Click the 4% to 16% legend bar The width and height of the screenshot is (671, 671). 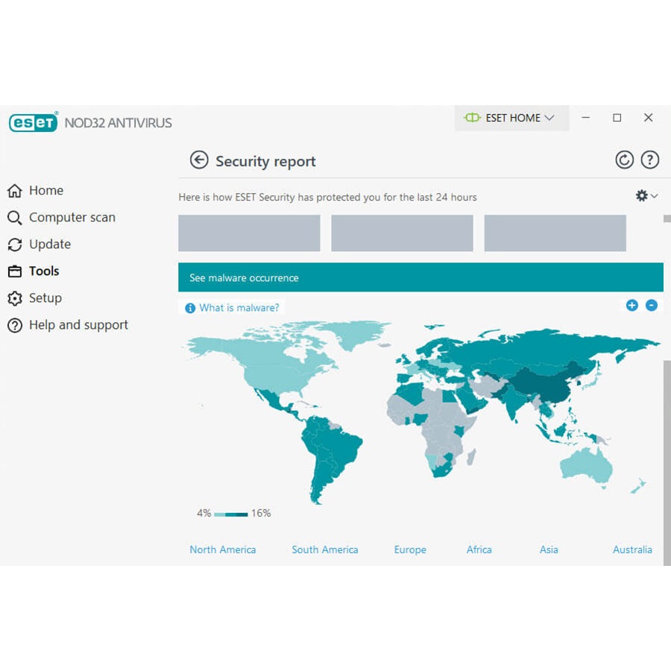coord(230,514)
